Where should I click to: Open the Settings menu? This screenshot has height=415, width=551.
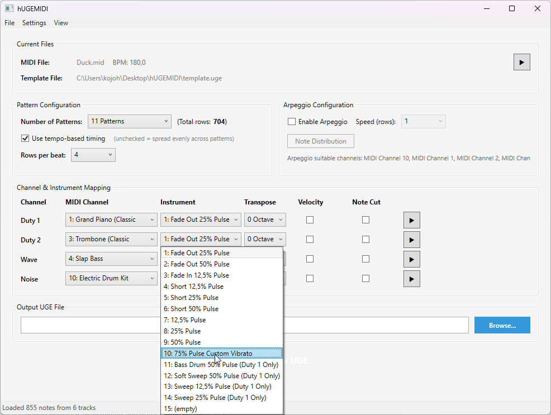(x=34, y=23)
